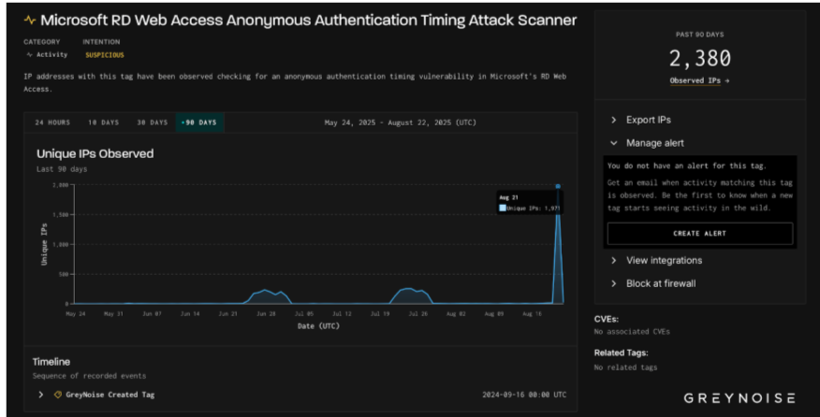Select the 30 DAYS time range
This screenshot has height=417, width=820.
[153, 122]
